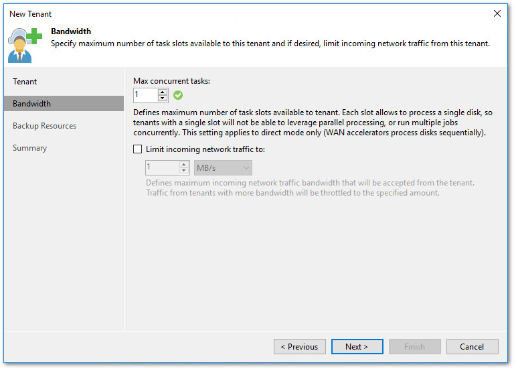Enable Limit incoming network traffic checkbox
This screenshot has height=369, width=514.
pos(138,149)
